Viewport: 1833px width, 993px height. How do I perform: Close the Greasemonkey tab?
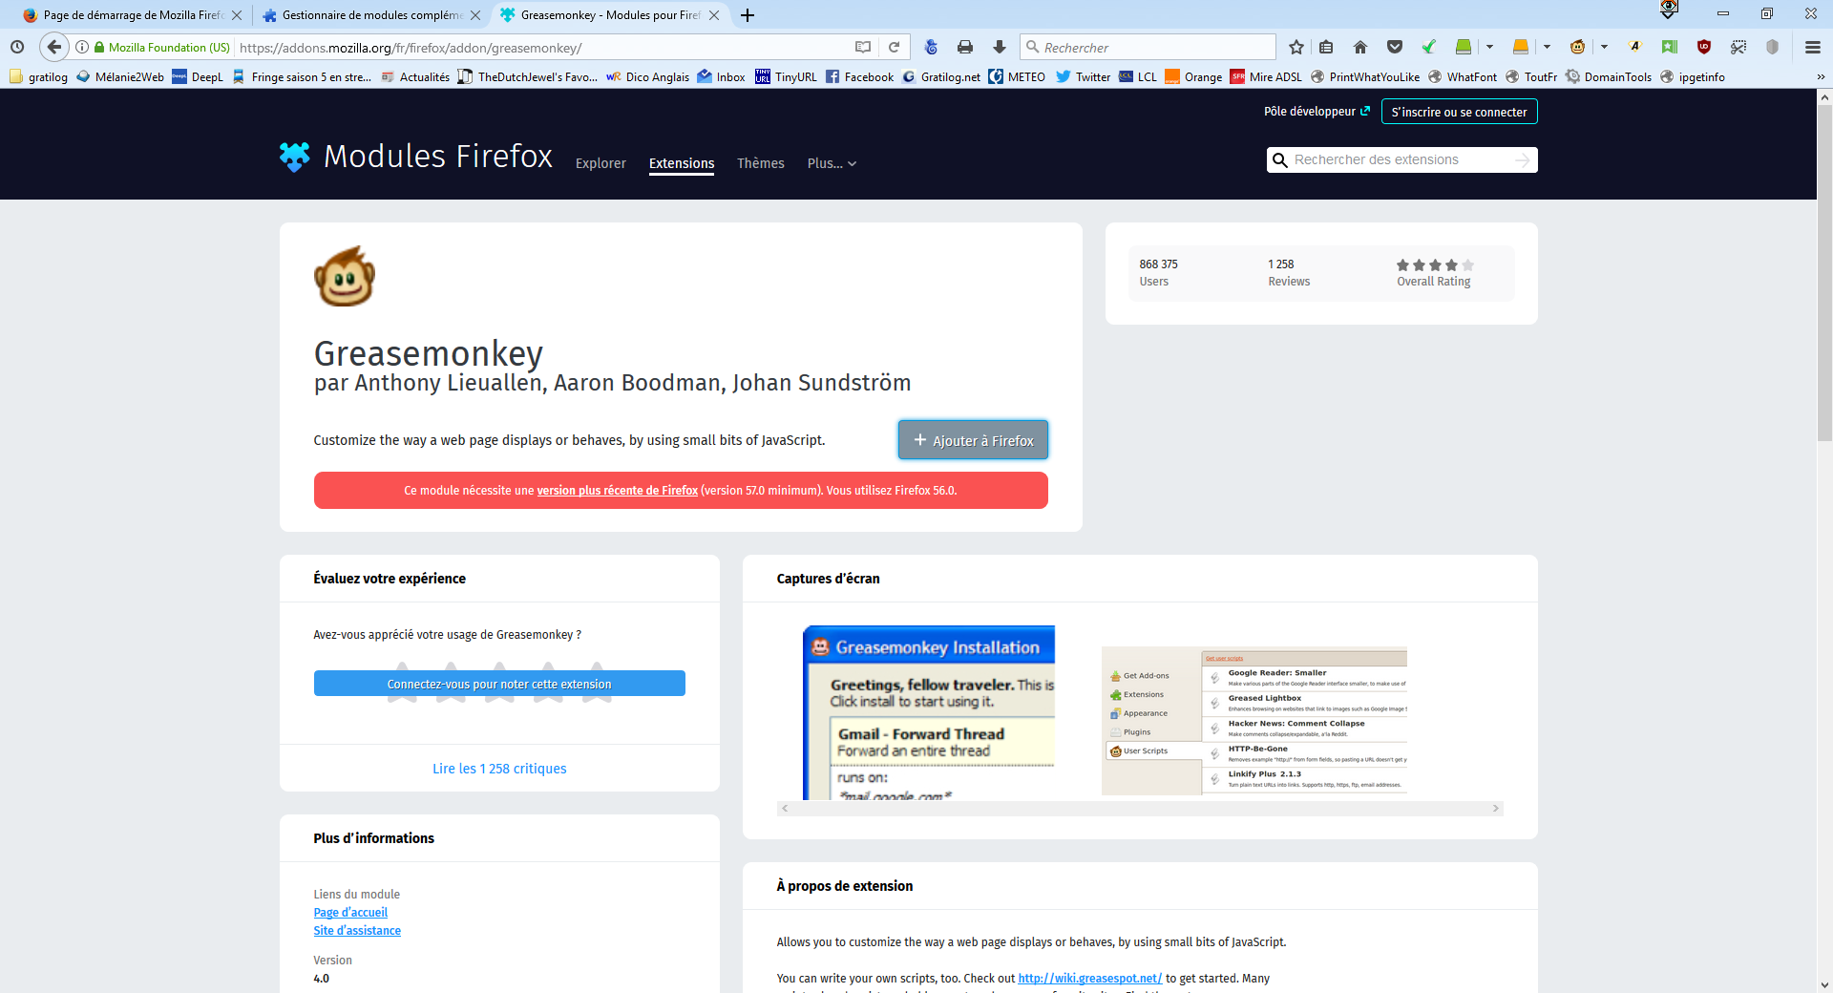pos(714,15)
